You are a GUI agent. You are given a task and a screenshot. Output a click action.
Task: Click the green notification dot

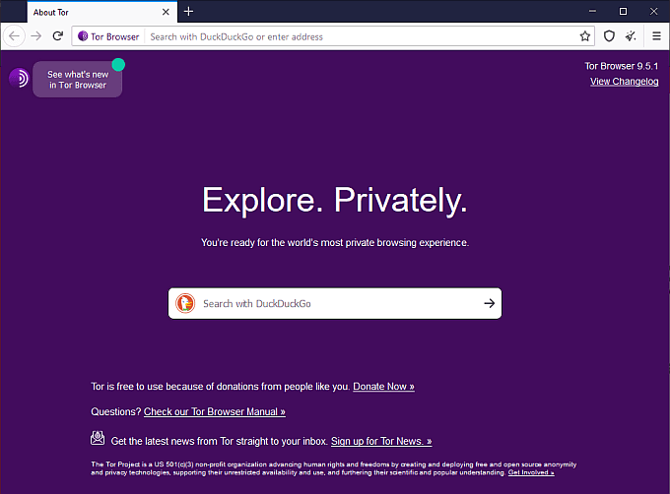pos(118,65)
